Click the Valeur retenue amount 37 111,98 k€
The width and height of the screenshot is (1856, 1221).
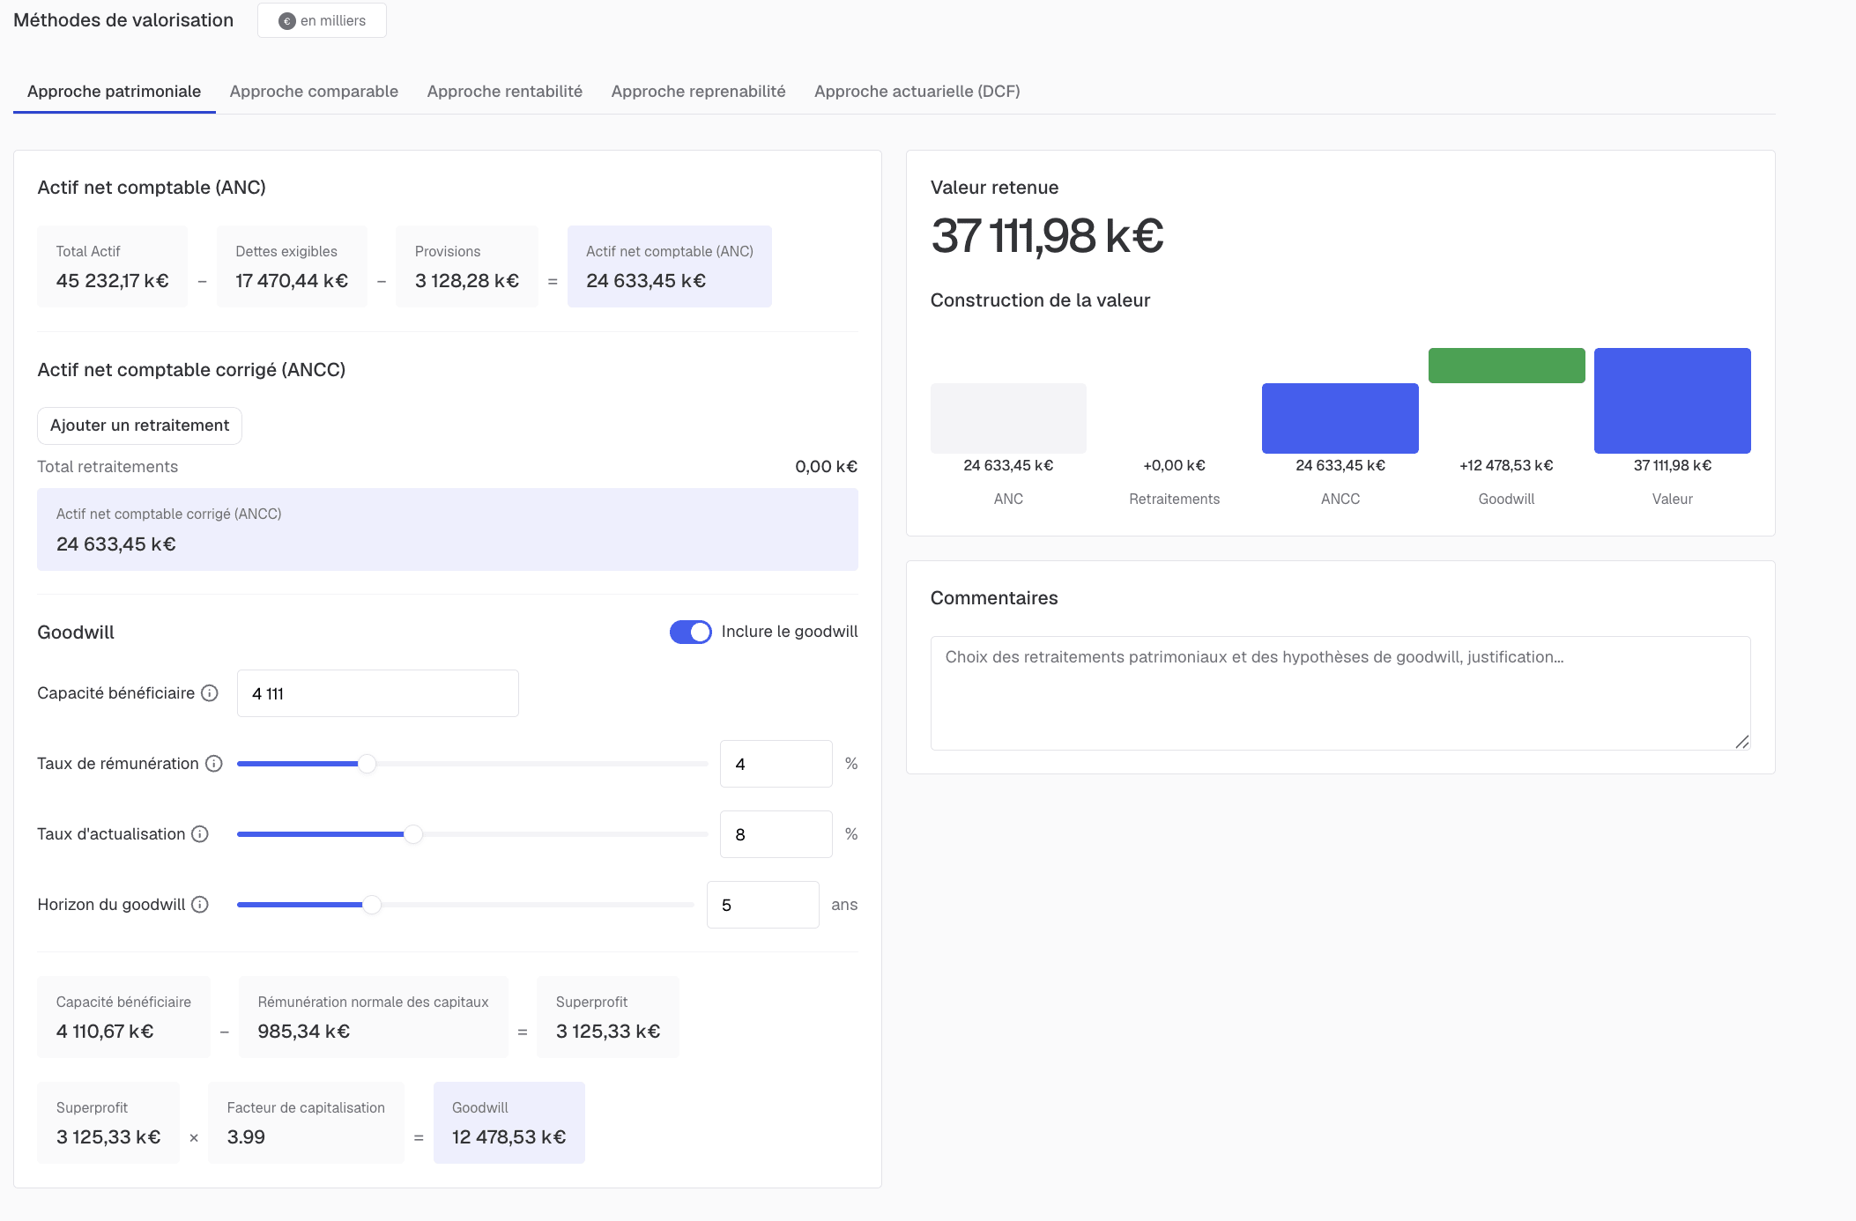1047,236
